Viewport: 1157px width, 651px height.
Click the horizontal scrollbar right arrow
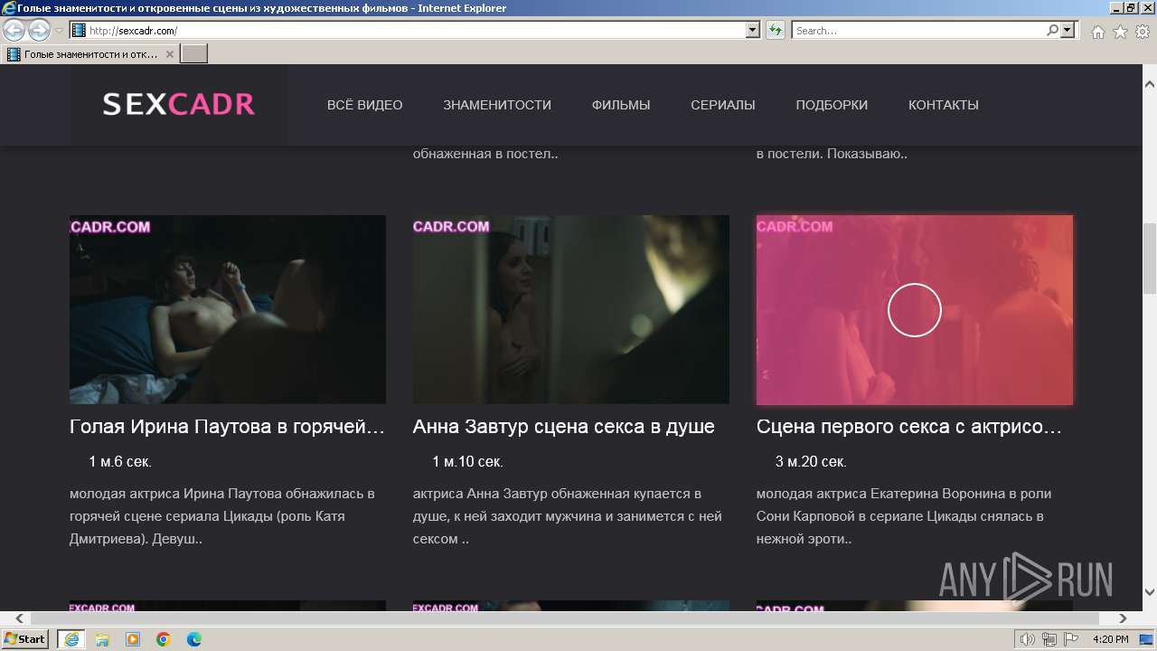coord(1123,618)
